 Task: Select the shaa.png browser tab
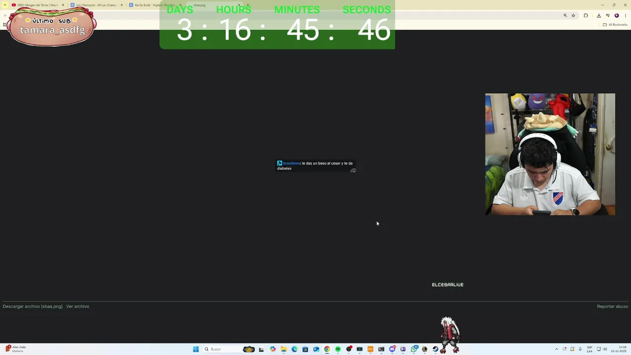(x=213, y=5)
